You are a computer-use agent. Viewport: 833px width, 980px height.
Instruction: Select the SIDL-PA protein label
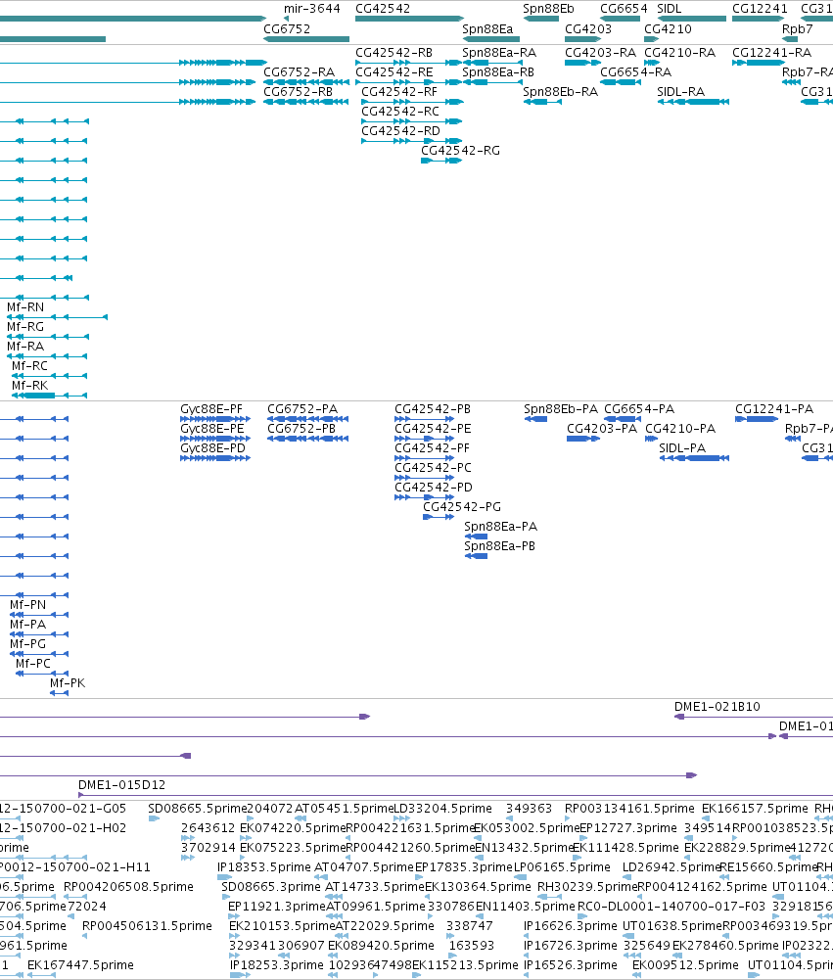tap(682, 447)
